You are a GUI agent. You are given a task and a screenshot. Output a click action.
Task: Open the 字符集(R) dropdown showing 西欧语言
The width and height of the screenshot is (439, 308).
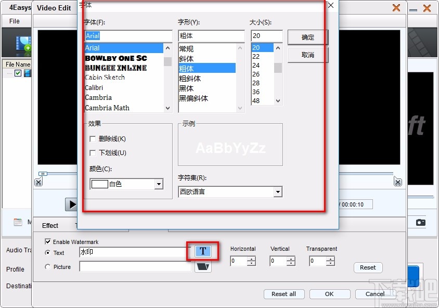point(278,191)
